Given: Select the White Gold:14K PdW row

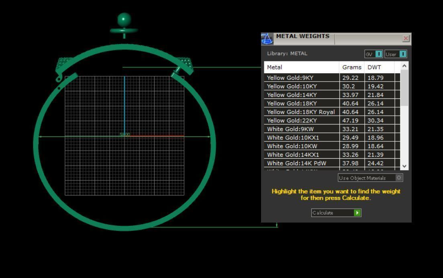Looking at the screenshot, I should click(332, 163).
